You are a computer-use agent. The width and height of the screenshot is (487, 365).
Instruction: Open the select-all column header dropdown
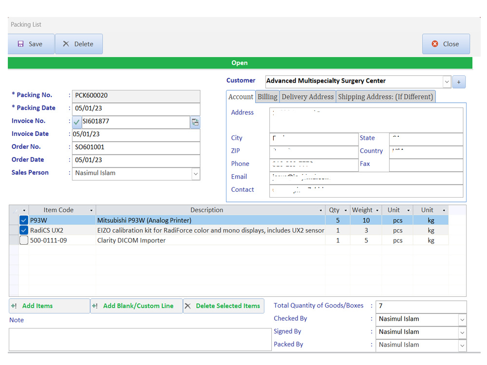point(24,210)
